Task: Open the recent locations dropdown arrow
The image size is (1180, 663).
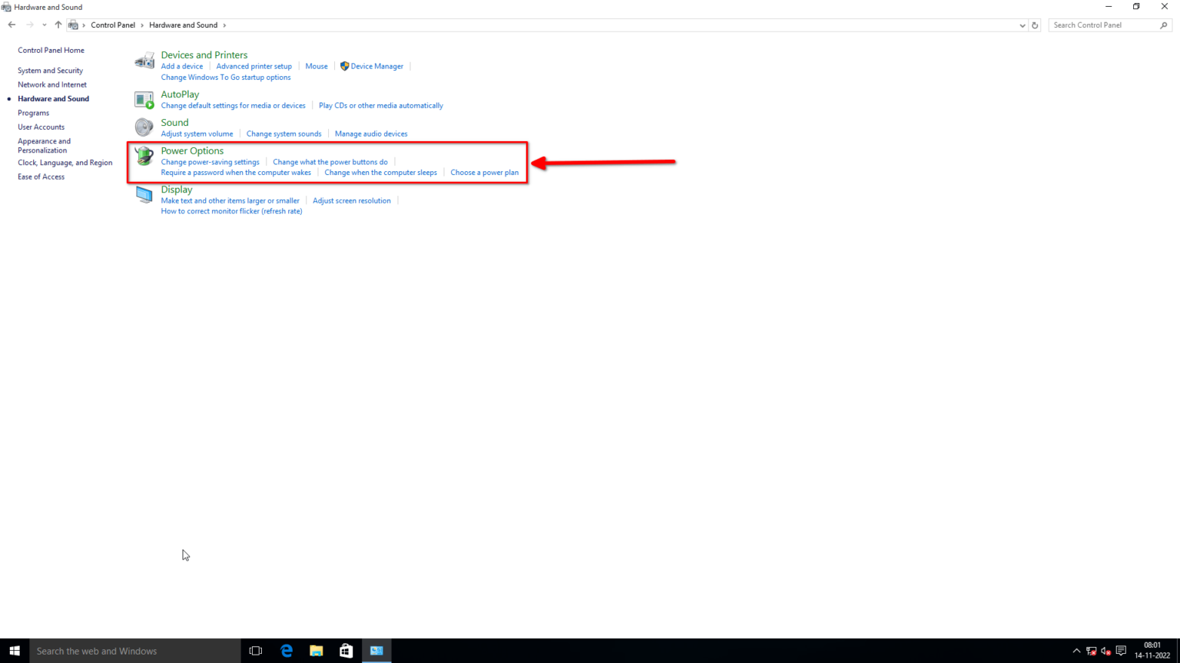Action: click(45, 25)
